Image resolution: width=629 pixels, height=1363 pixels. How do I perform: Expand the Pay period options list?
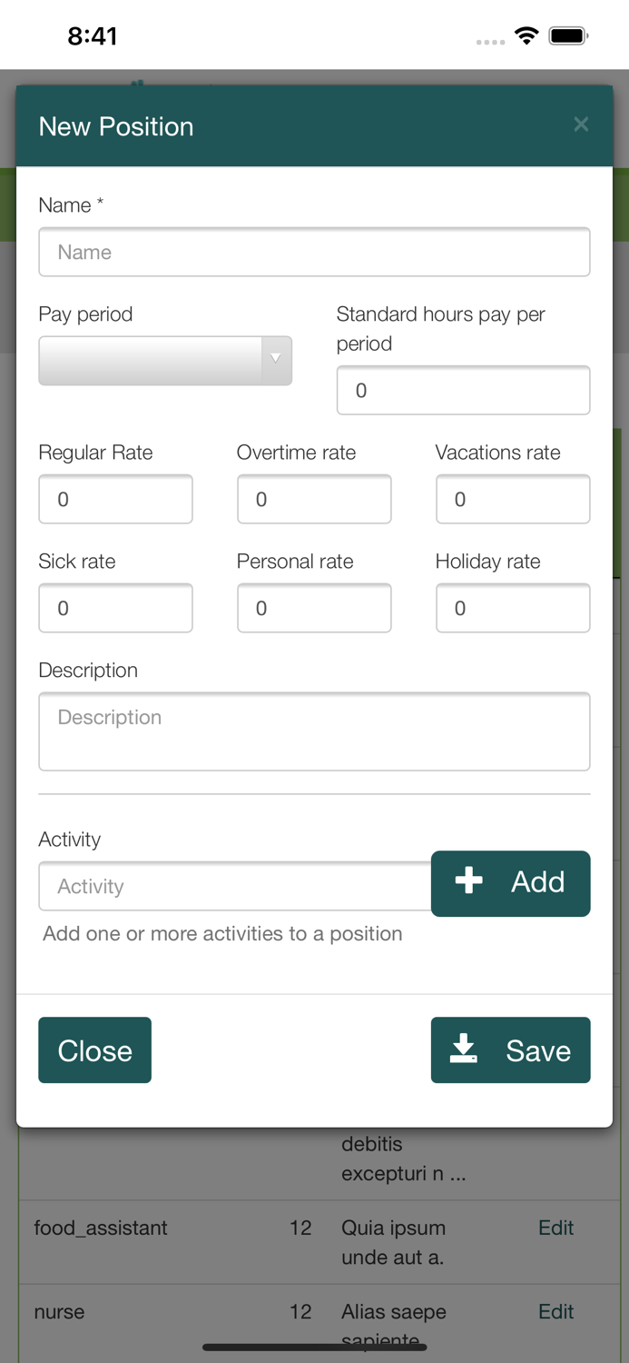tap(165, 361)
